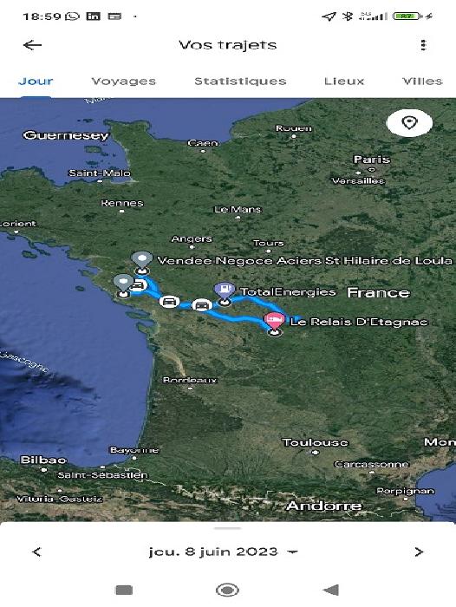Go to the previous day

click(36, 552)
